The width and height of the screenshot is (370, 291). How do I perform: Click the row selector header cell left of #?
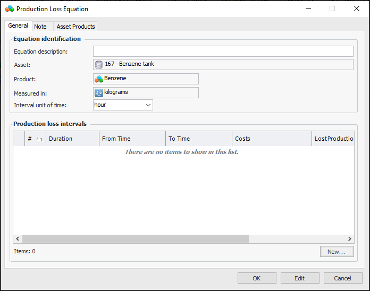(x=19, y=139)
